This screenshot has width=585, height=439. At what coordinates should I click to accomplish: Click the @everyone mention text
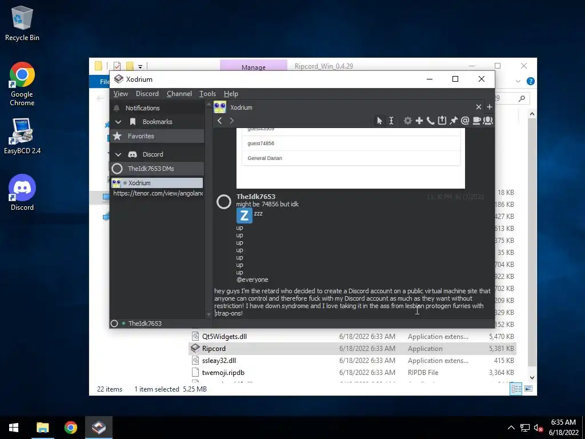click(252, 280)
